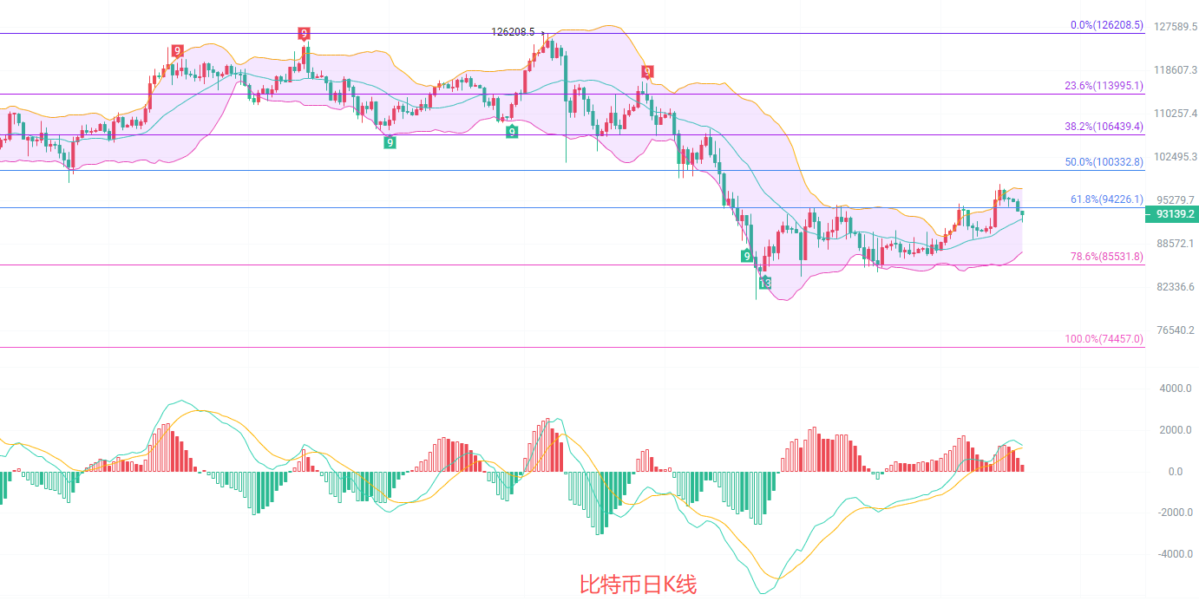Select the 61.8%(94226.1) Fibonacci label
This screenshot has height=601, width=1199.
click(1106, 199)
